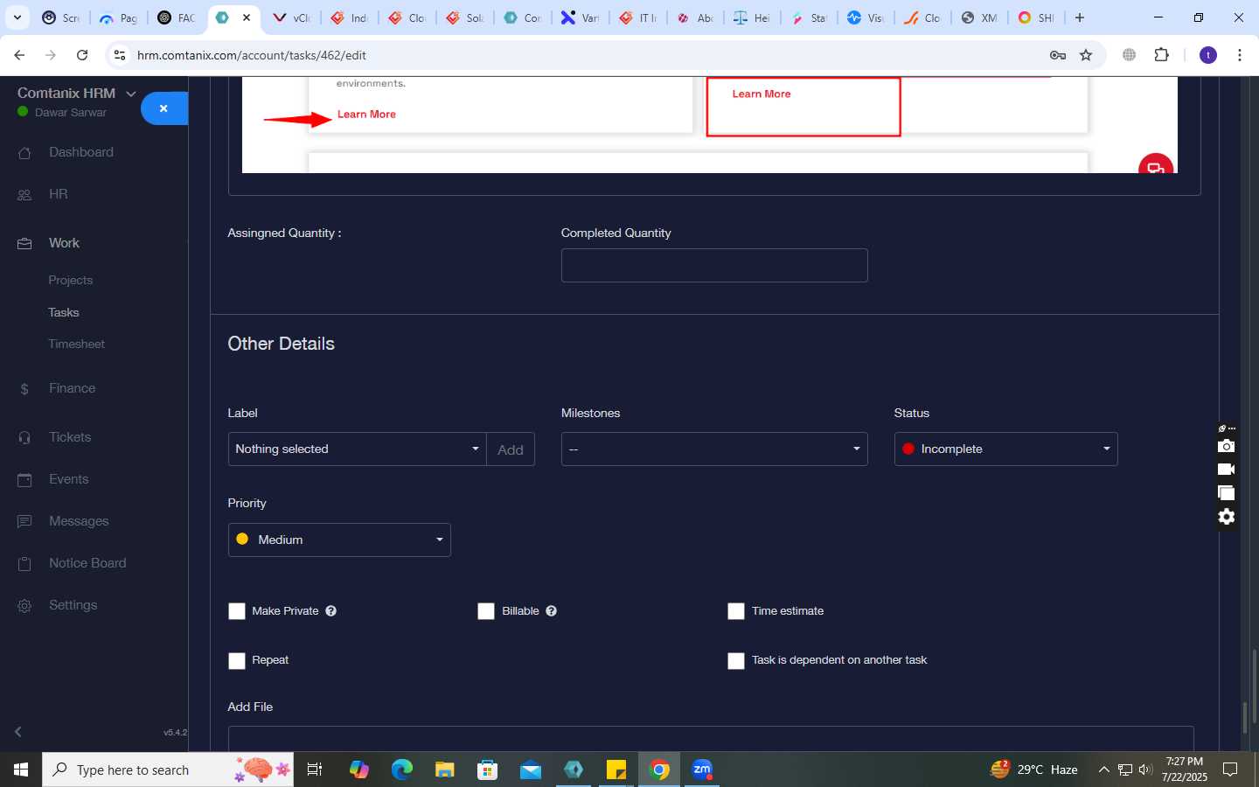Click the Tickets headset icon
This screenshot has height=787, width=1259.
pos(24,438)
